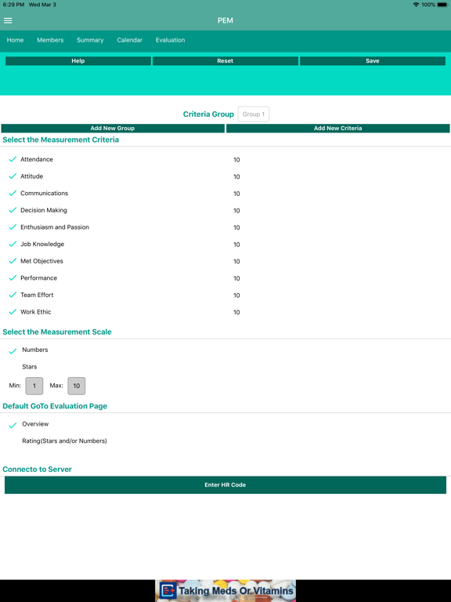
Task: Tap the Wi-Fi status icon
Action: (416, 5)
